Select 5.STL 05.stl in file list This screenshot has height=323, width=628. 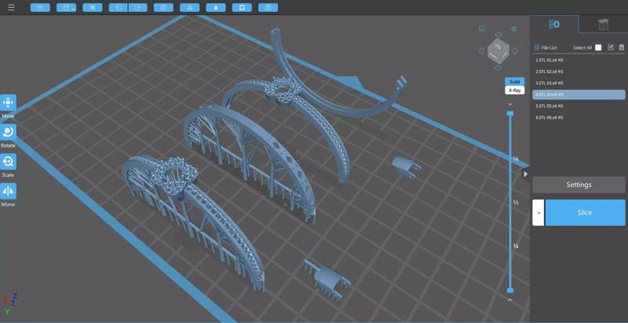click(x=579, y=106)
